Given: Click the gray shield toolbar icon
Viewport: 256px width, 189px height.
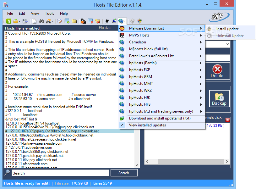Looking at the screenshot, I should pos(133,21).
